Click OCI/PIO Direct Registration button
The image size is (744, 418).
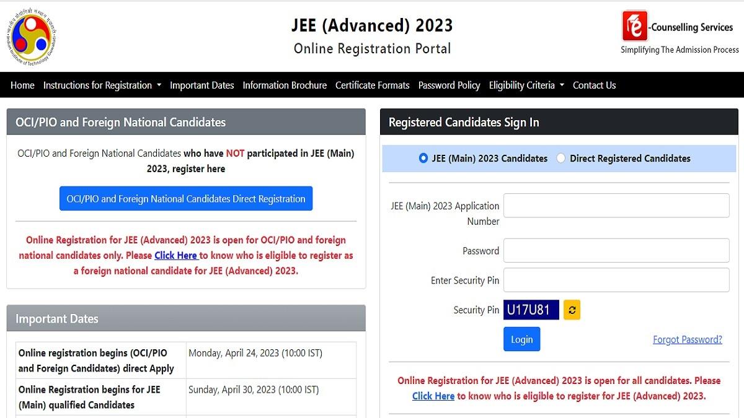click(x=185, y=198)
